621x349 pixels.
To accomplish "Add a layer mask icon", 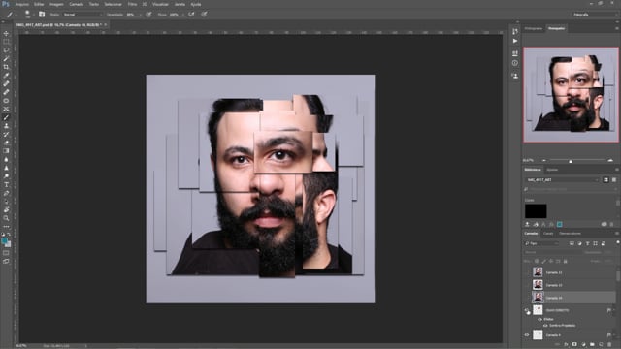I will 574,345.
